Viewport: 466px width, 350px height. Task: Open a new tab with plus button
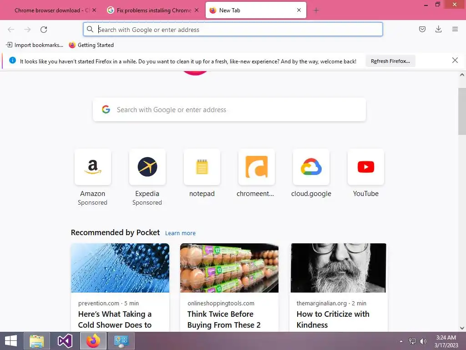pyautogui.click(x=316, y=10)
